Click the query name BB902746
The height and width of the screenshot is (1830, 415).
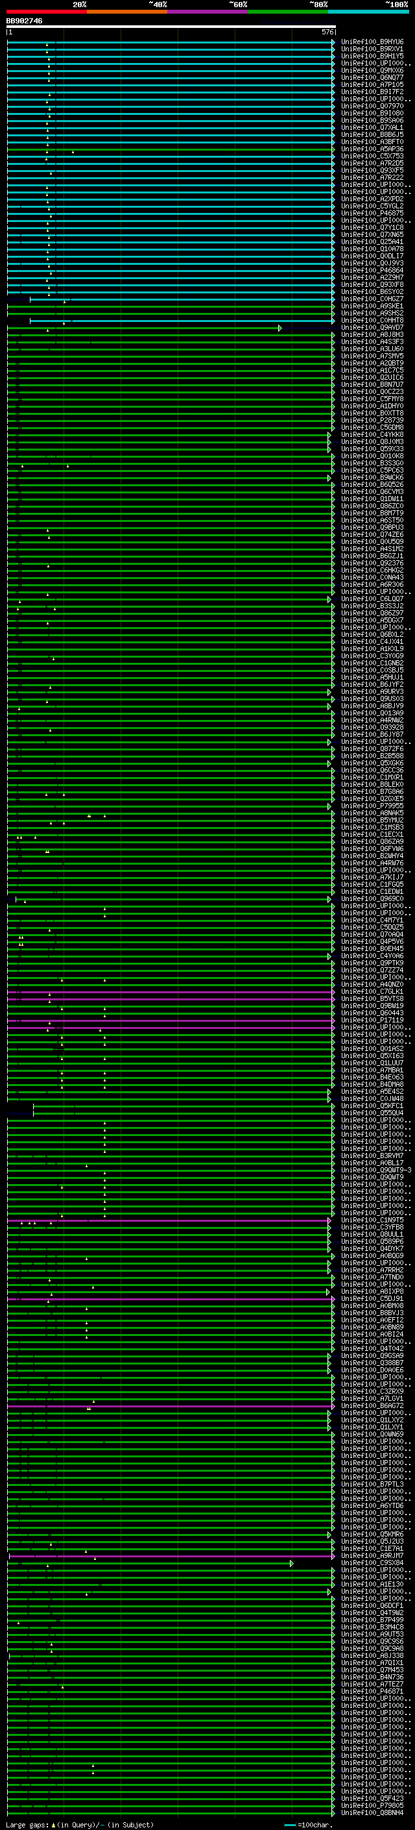[24, 21]
